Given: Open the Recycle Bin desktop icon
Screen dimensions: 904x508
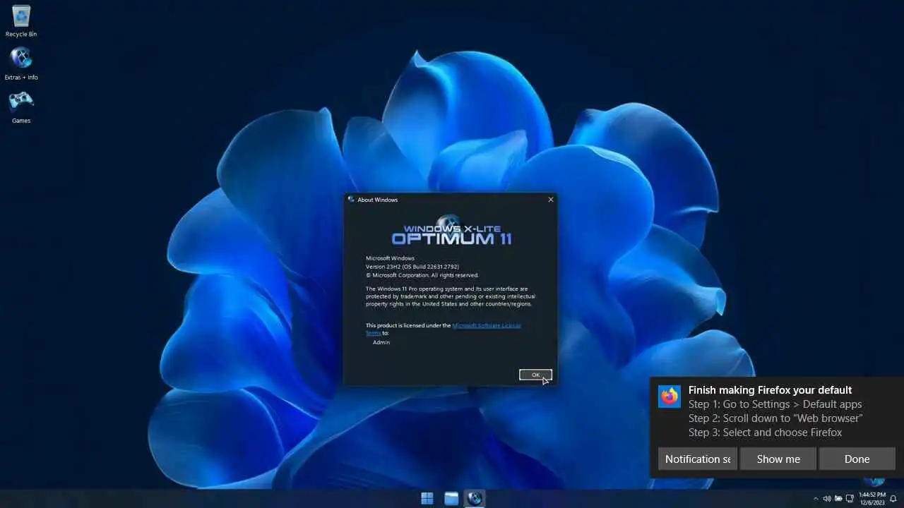Looking at the screenshot, I should click(x=21, y=20).
